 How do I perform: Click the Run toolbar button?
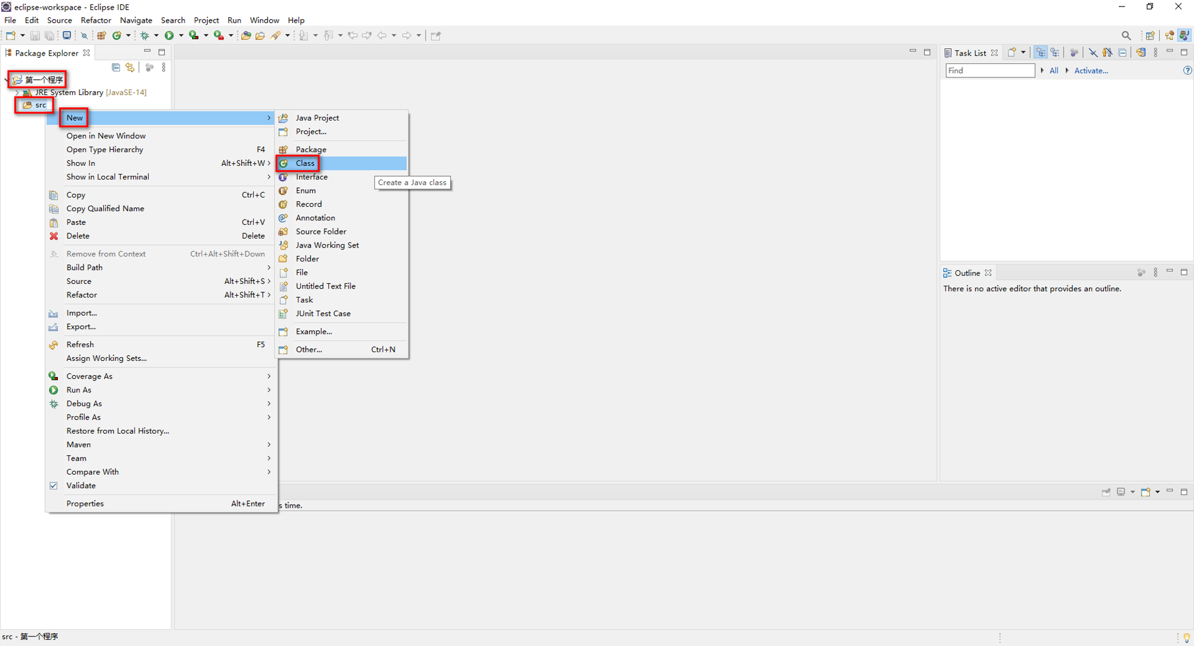tap(169, 36)
